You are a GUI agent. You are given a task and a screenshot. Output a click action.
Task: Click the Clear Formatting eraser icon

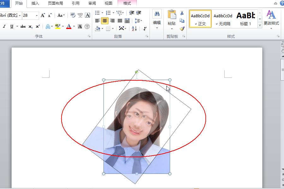click(x=73, y=15)
